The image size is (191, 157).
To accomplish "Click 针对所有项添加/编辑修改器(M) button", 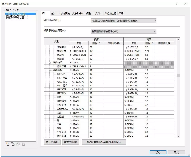I will coord(104,142).
